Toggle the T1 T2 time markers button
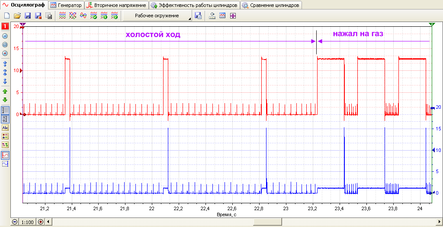 tap(5, 145)
